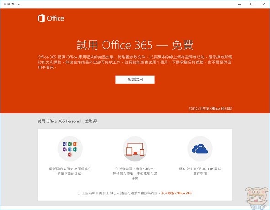This screenshot has height=210, width=270.
Task: Click the 取得 Office window title
Action: click(x=11, y=4)
